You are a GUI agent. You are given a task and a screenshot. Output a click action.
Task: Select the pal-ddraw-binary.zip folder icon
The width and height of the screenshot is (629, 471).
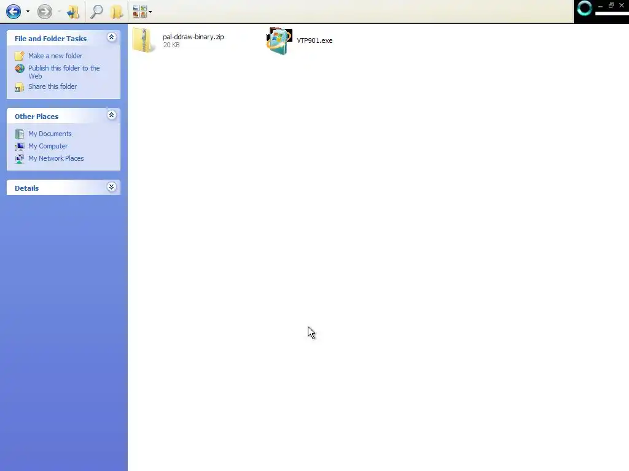coord(144,40)
